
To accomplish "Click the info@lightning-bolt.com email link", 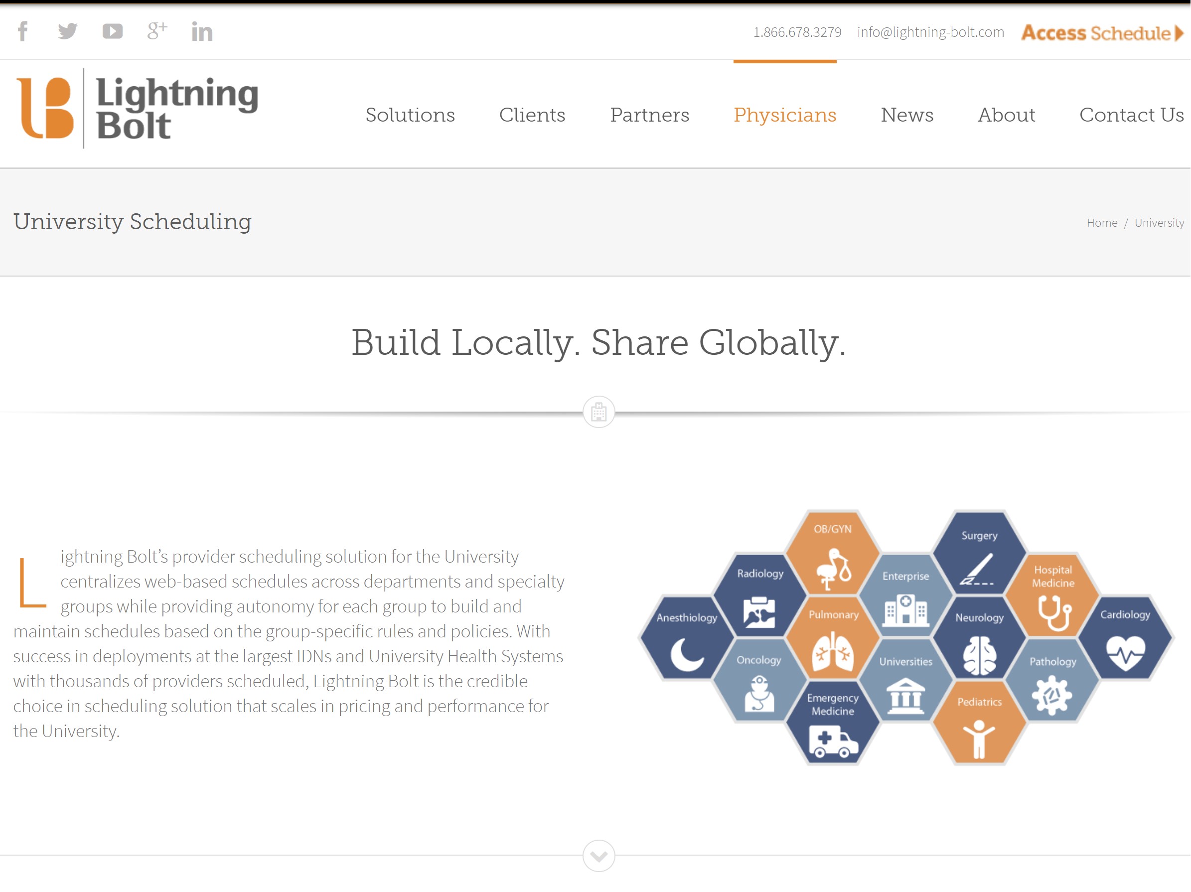I will pos(930,32).
